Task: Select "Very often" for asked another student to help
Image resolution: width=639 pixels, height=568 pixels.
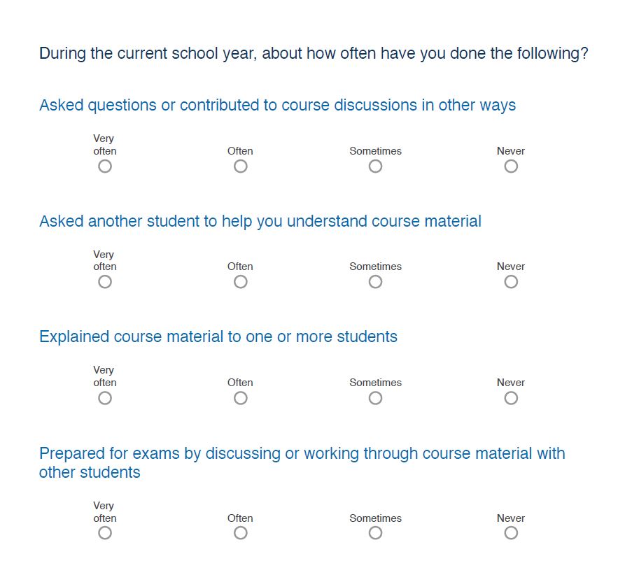Action: pos(105,282)
